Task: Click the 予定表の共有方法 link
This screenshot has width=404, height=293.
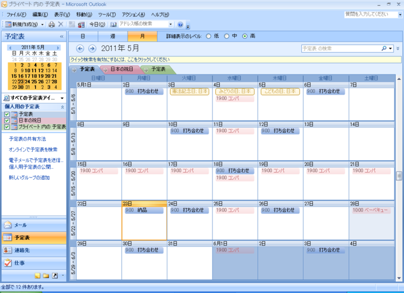Action: pyautogui.click(x=28, y=139)
